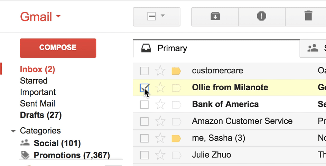326x166 pixels.
Task: Open the Social category
Action: click(x=57, y=143)
